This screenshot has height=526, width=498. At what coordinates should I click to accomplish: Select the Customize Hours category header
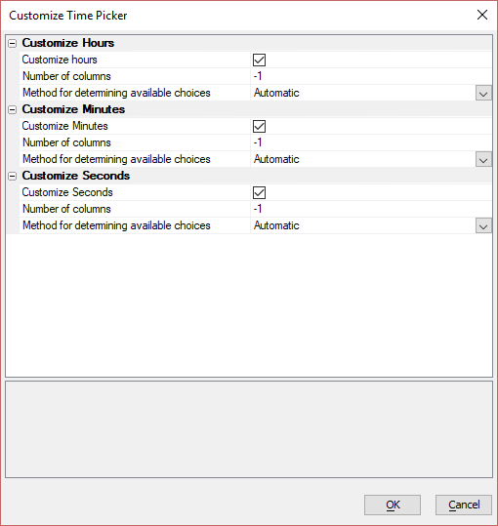point(68,43)
